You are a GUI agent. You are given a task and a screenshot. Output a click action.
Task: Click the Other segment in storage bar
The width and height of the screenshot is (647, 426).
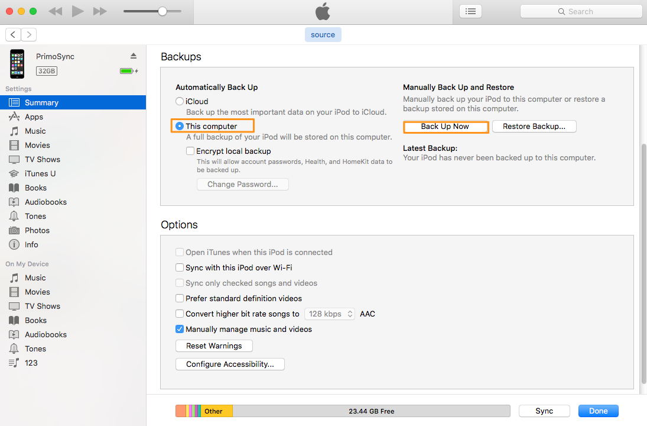[x=217, y=411]
